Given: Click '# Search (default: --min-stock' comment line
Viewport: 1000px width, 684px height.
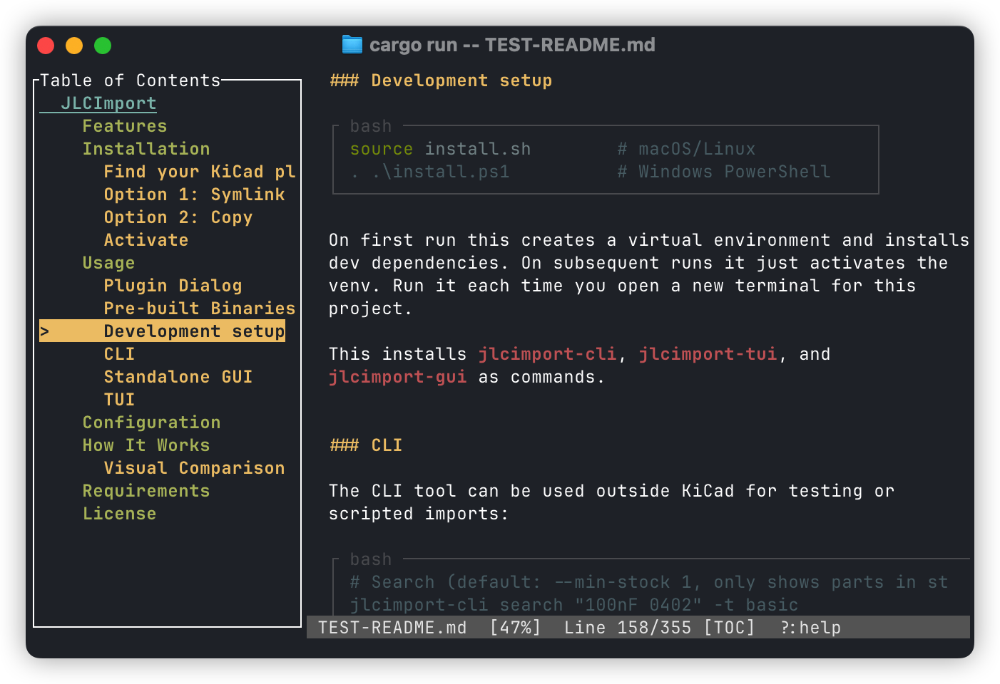Looking at the screenshot, I should [x=649, y=582].
